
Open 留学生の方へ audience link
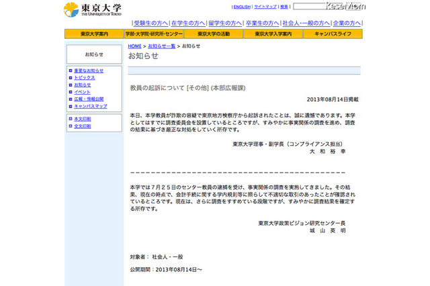point(225,23)
